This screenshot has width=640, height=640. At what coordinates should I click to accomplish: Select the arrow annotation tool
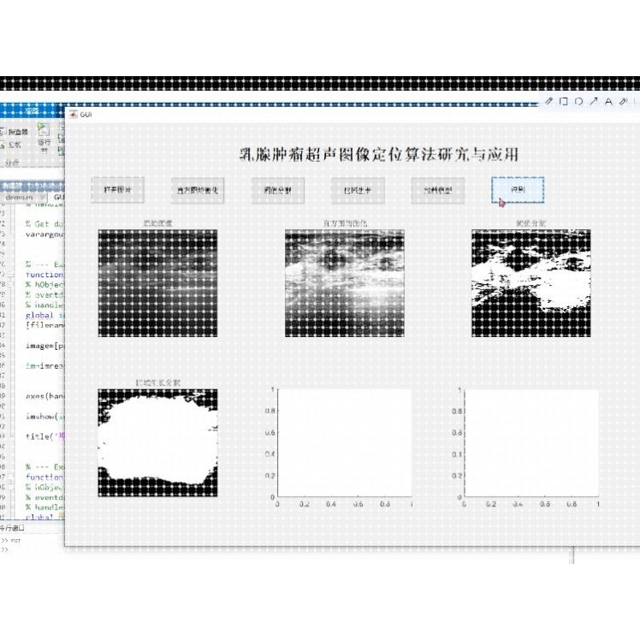point(594,101)
